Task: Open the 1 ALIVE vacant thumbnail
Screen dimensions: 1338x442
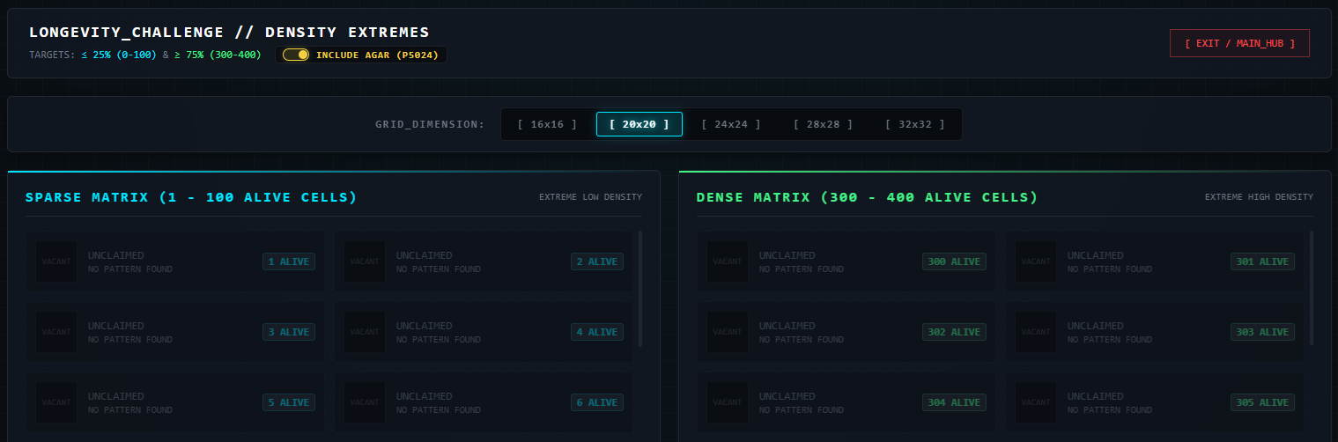Action: (56, 262)
